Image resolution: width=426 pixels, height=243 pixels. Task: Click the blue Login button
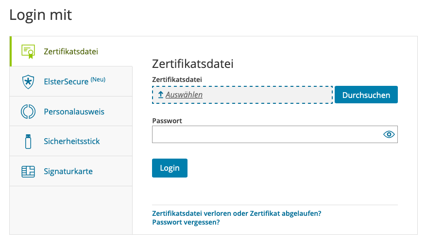(170, 168)
